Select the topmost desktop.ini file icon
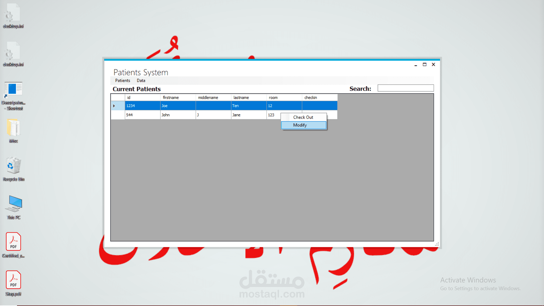This screenshot has height=306, width=544. tap(13, 13)
